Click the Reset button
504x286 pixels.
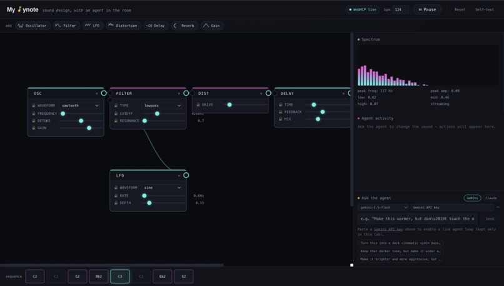[x=460, y=9]
